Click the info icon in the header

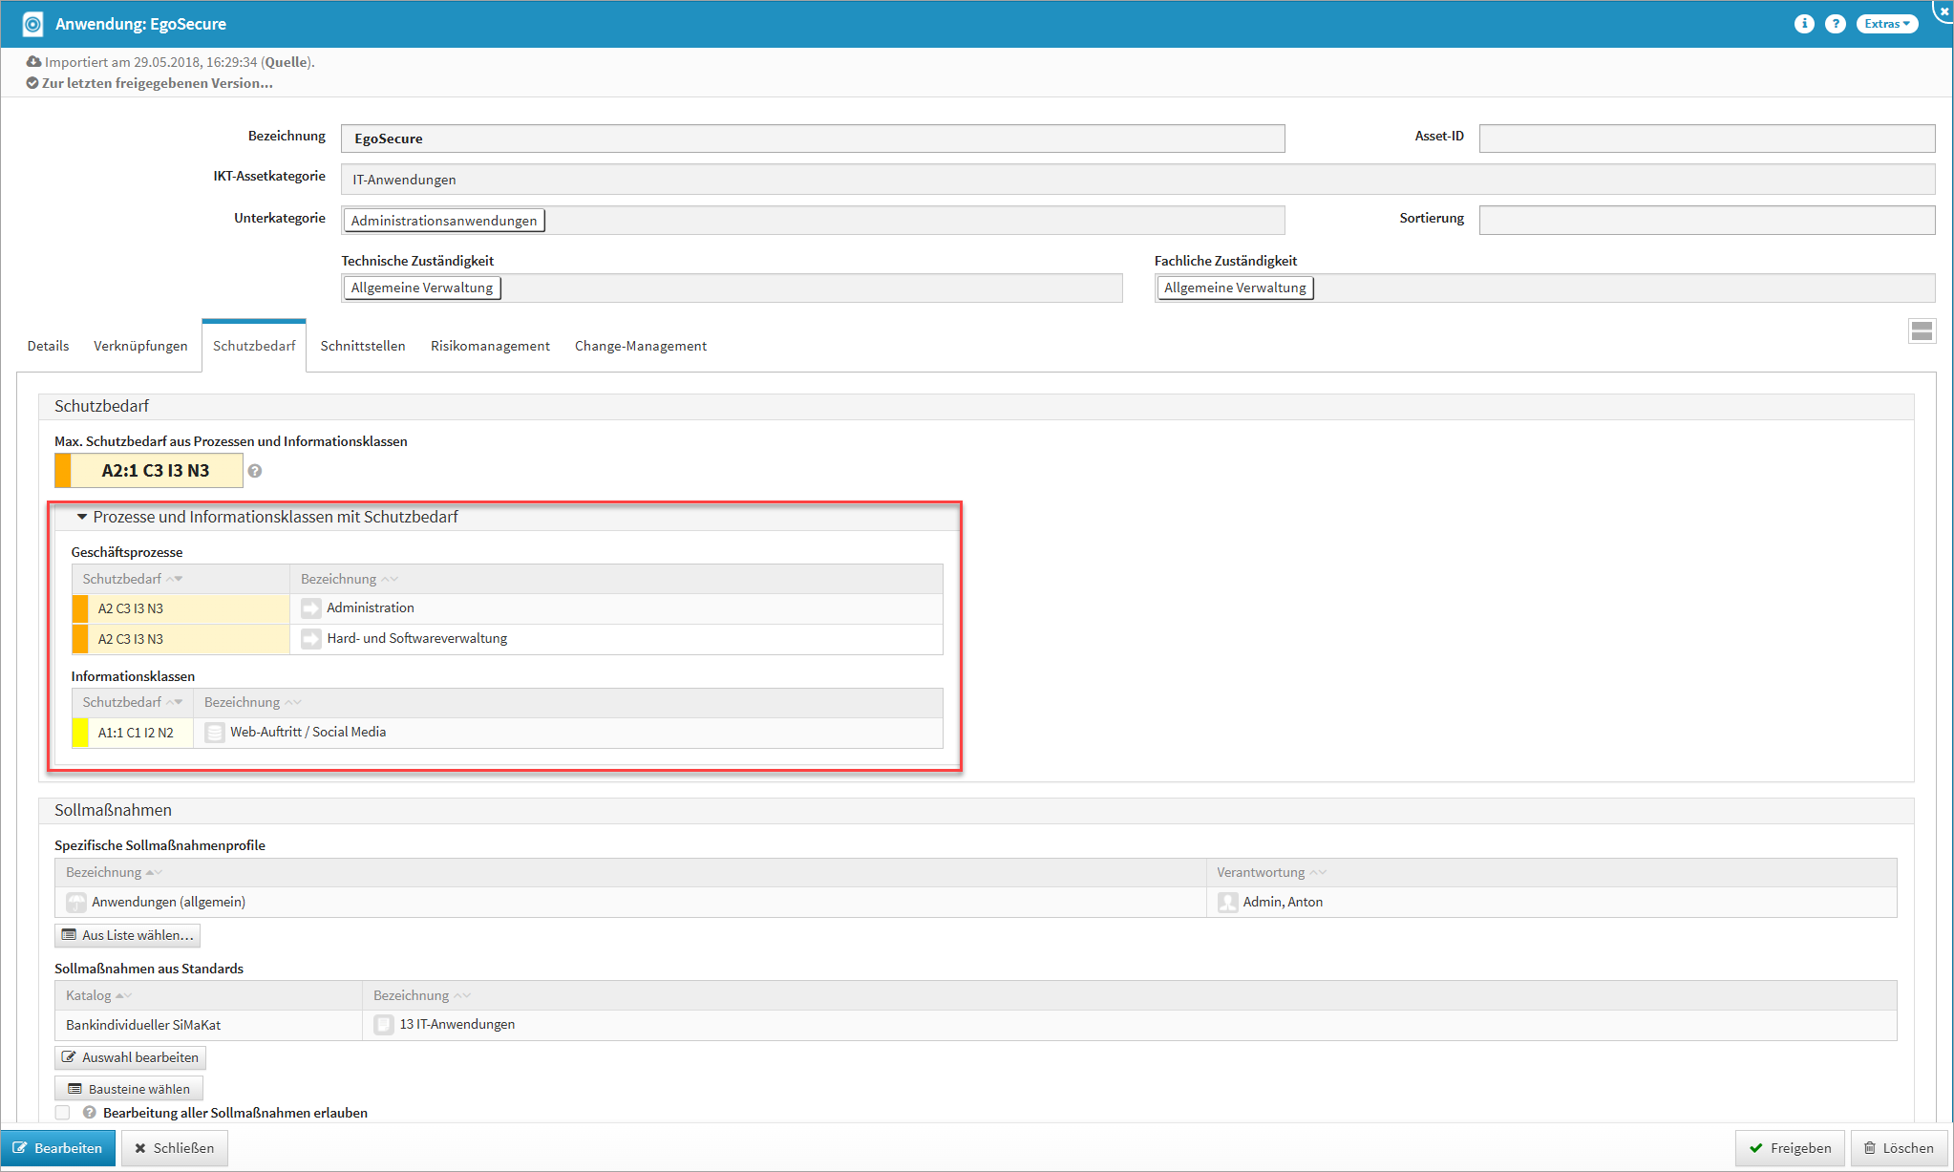click(1803, 24)
